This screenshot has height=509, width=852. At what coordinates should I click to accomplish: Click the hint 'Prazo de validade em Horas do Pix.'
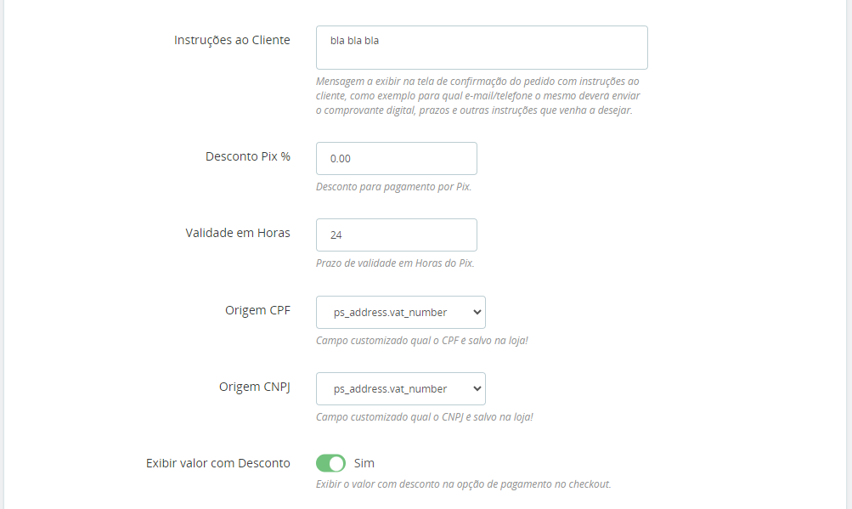[395, 263]
